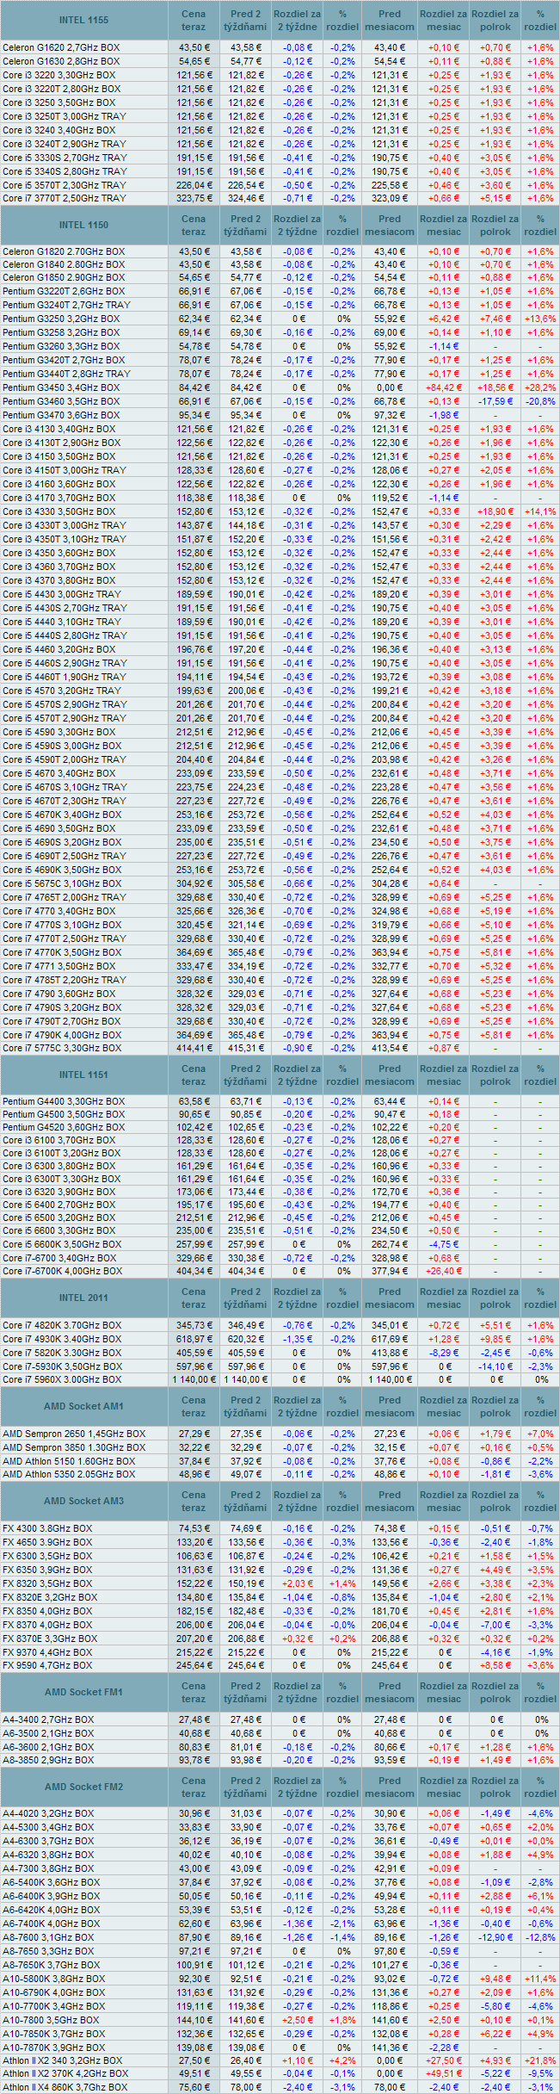Click Core i3 4170 3,70GHz BOX name
Image resolution: width=560 pixels, height=2094 pixels.
58,498
